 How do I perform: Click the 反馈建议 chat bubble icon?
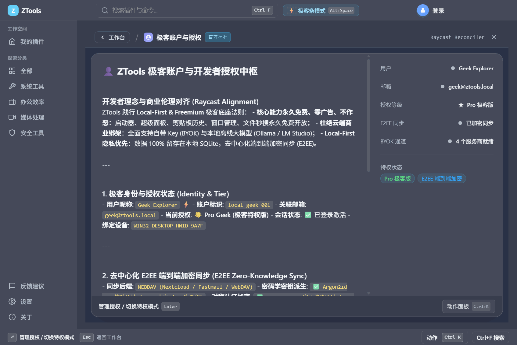coord(12,286)
